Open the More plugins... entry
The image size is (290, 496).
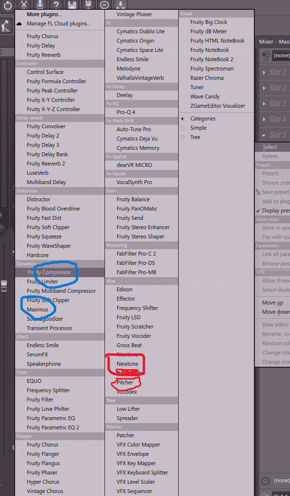coord(44,14)
